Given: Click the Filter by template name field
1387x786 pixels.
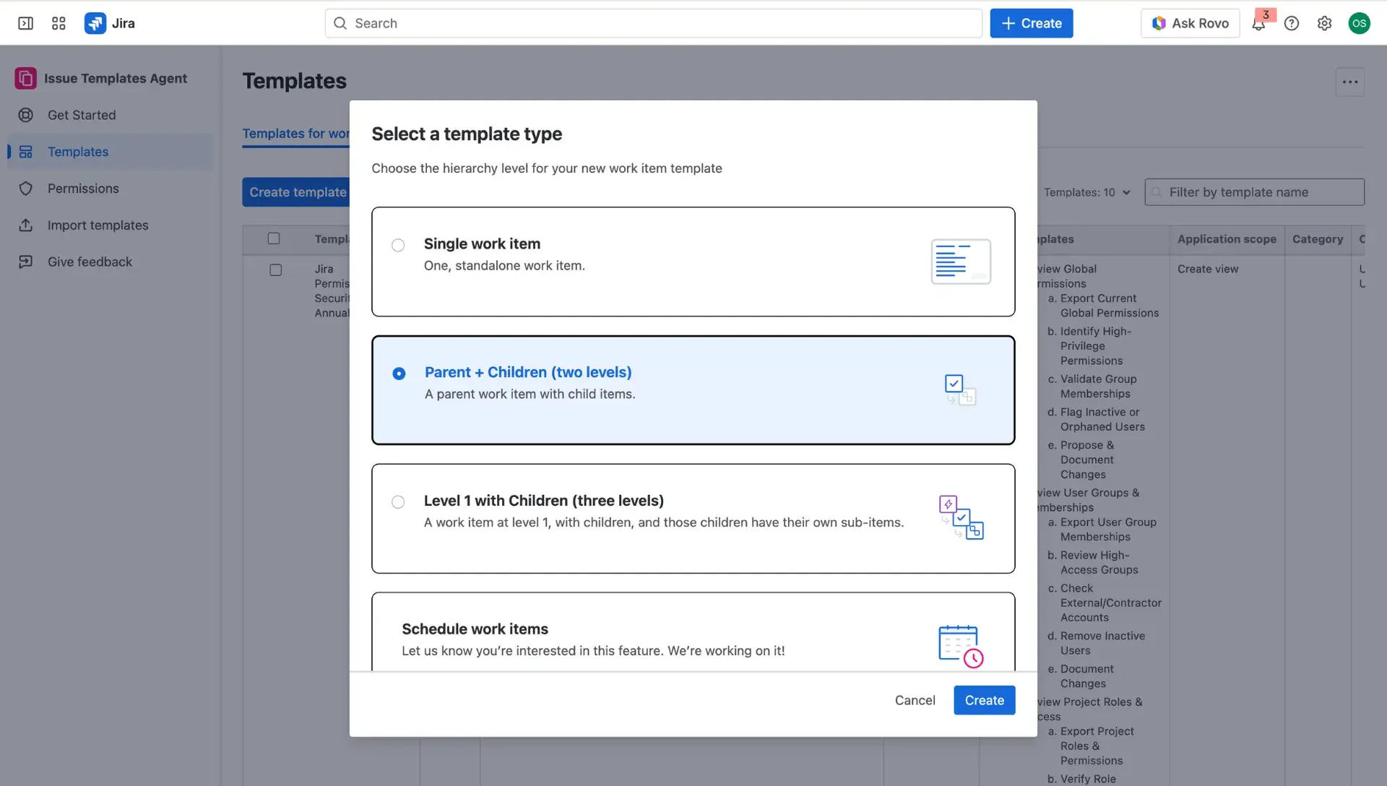Looking at the screenshot, I should [1255, 192].
